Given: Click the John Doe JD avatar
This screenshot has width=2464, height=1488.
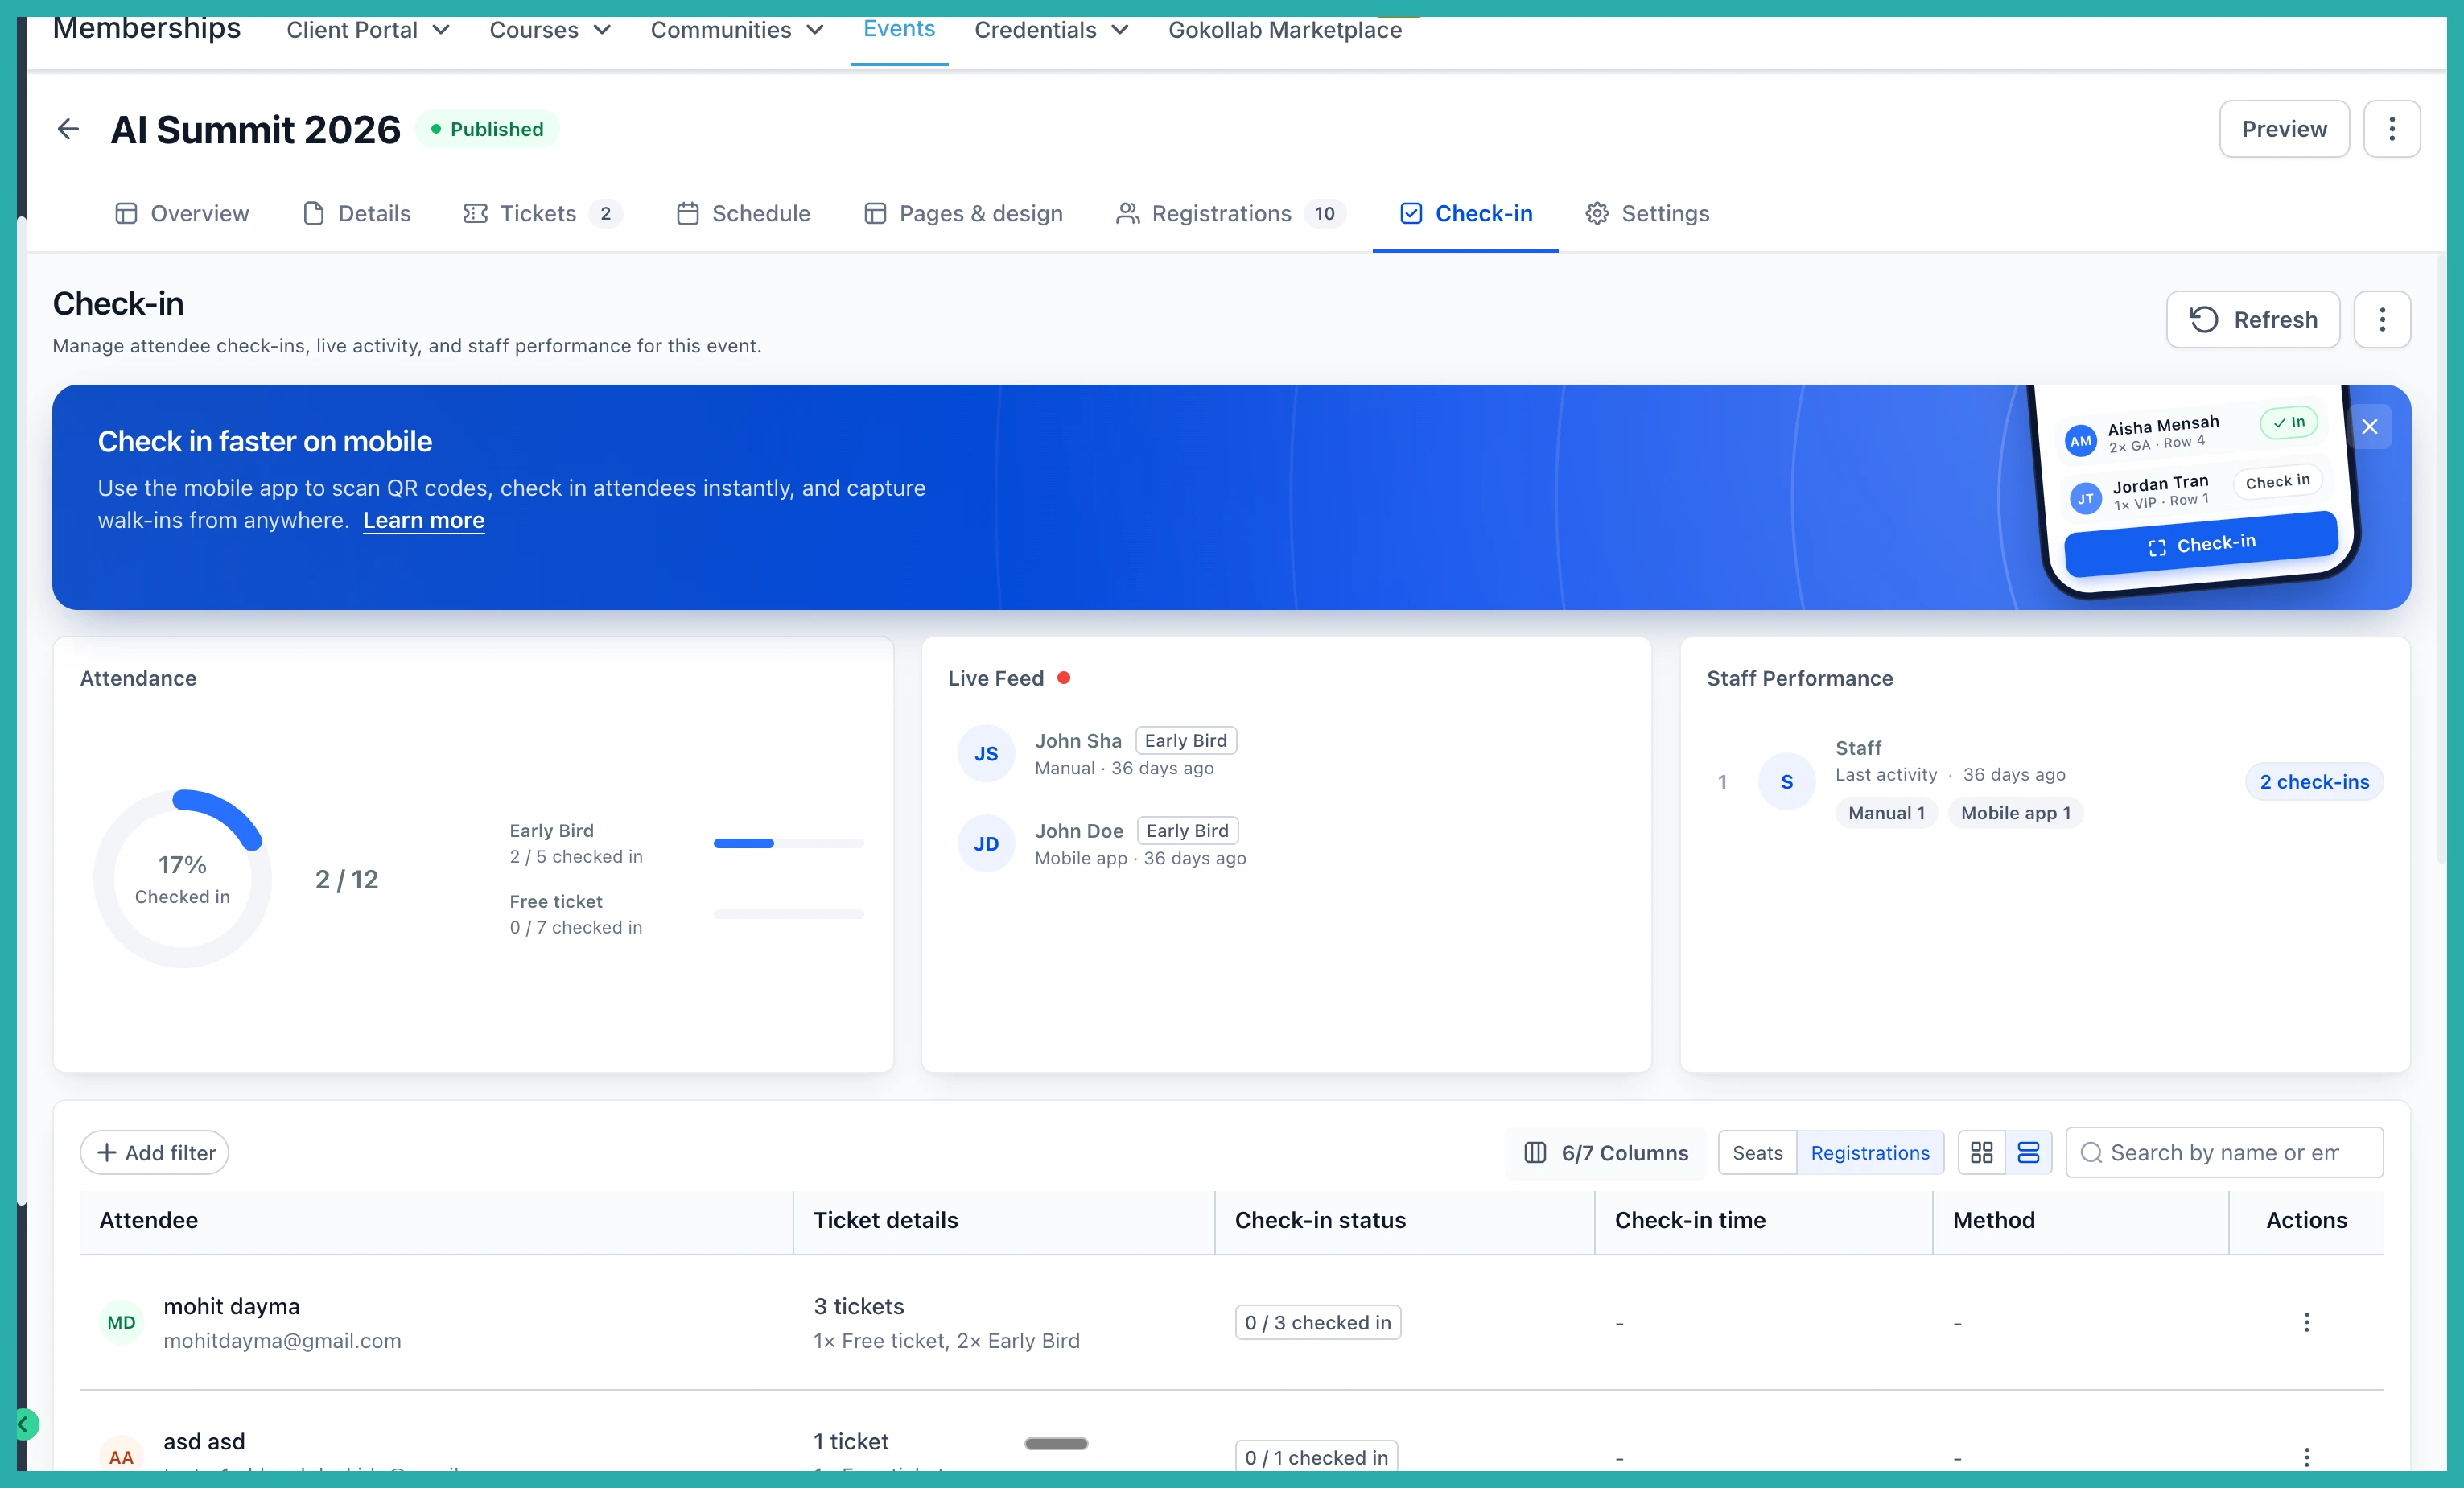Looking at the screenshot, I should coord(986,844).
